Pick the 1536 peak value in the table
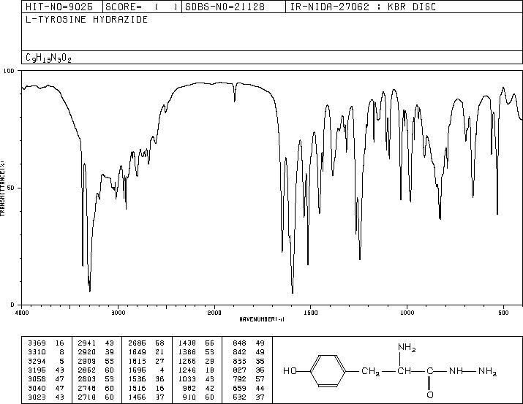 [x=137, y=379]
